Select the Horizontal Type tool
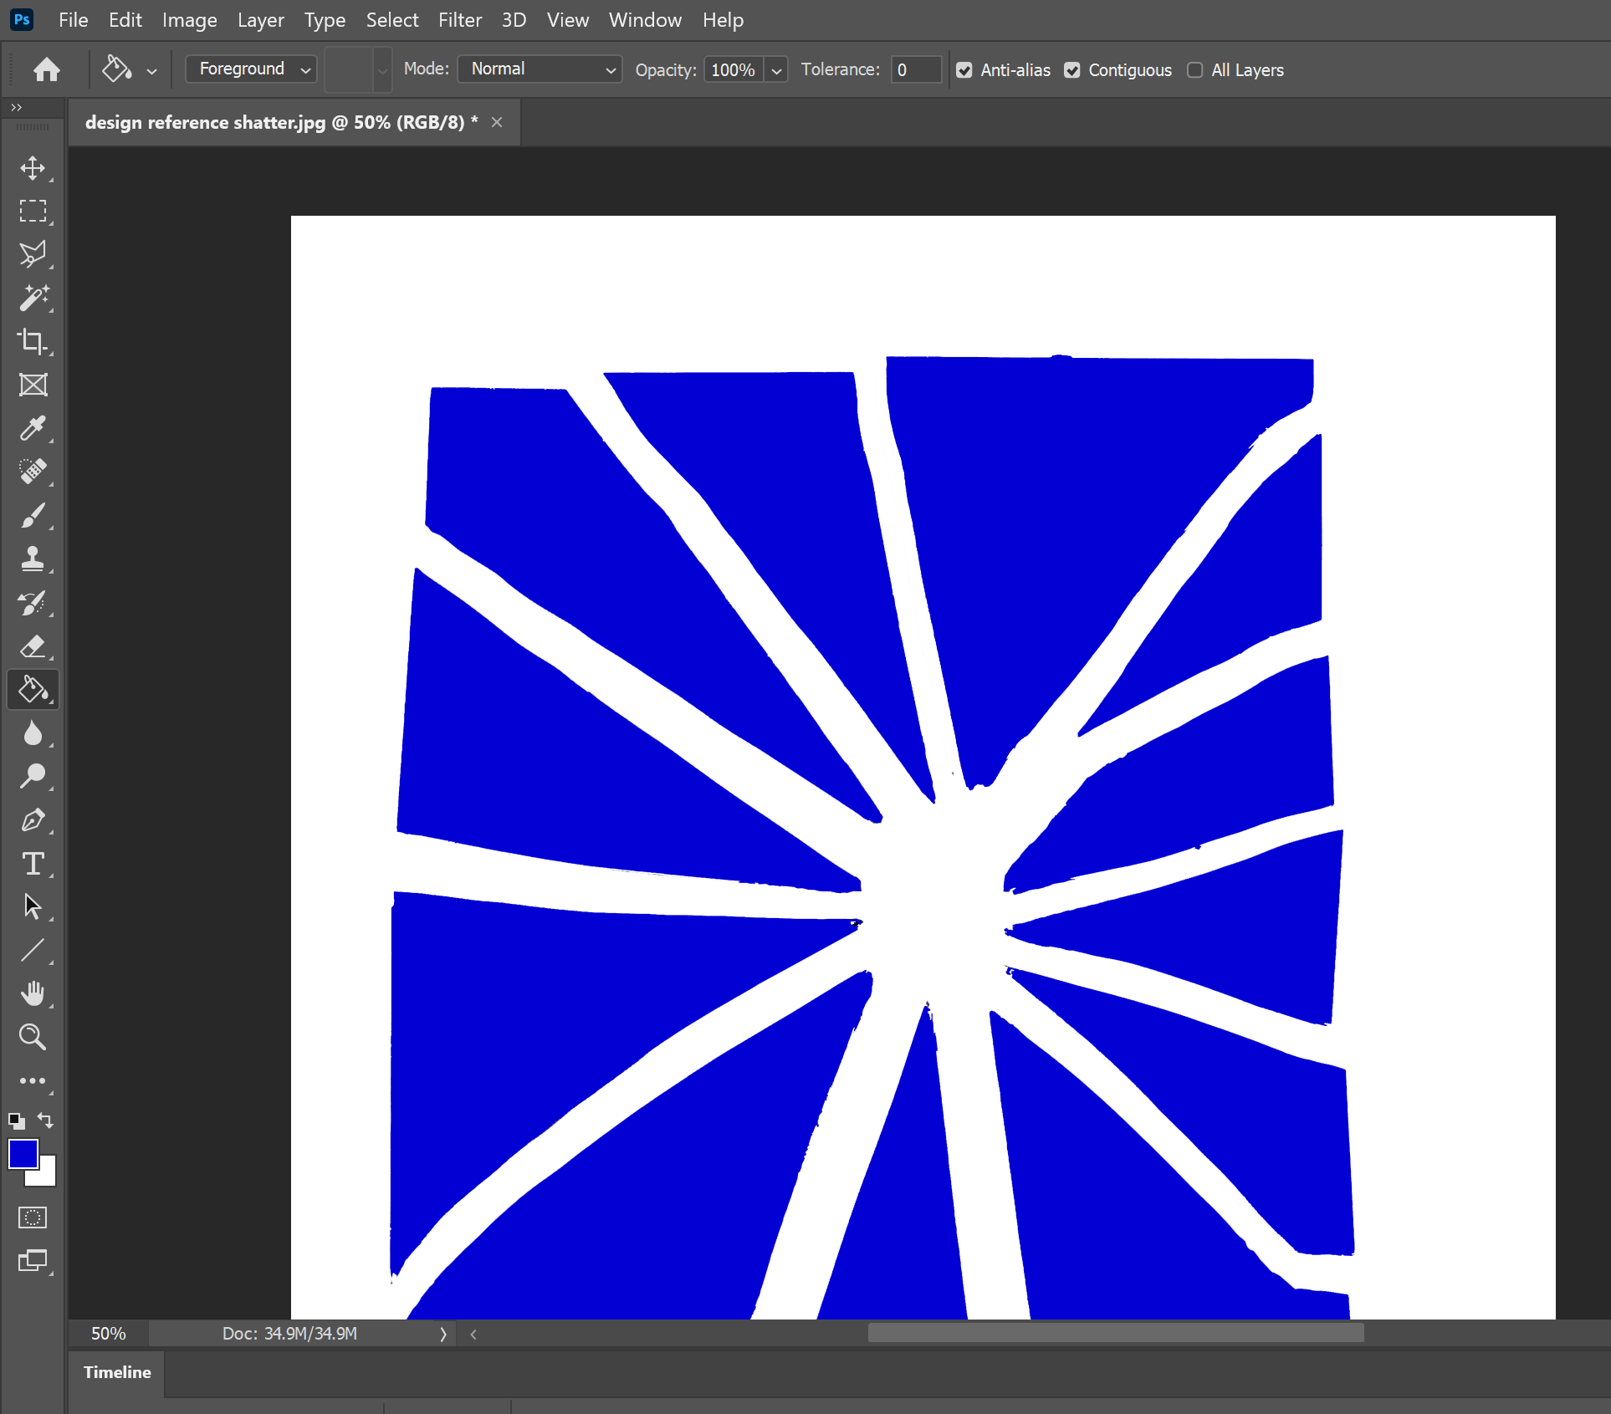The height and width of the screenshot is (1414, 1611). point(33,864)
